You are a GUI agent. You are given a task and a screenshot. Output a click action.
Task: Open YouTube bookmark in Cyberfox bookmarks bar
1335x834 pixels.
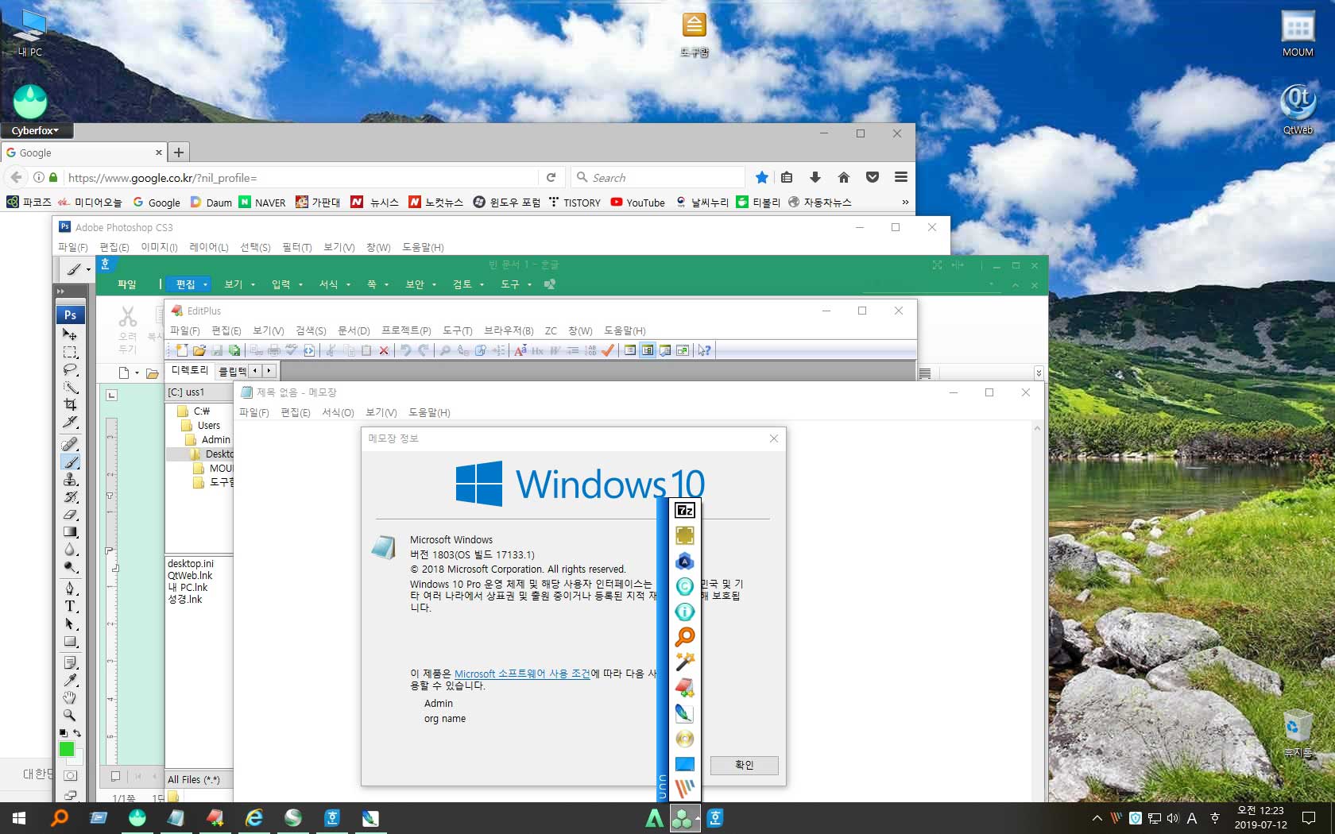(x=637, y=203)
